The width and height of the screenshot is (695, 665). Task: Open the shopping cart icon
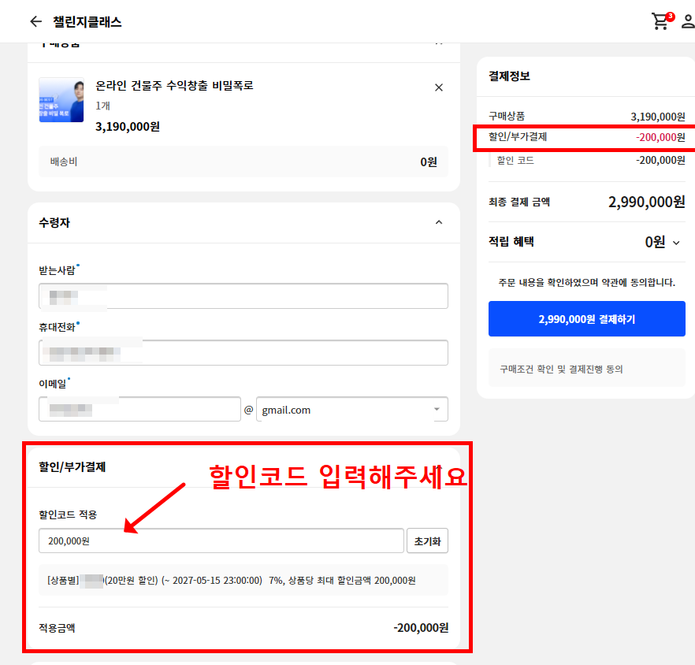coord(661,20)
